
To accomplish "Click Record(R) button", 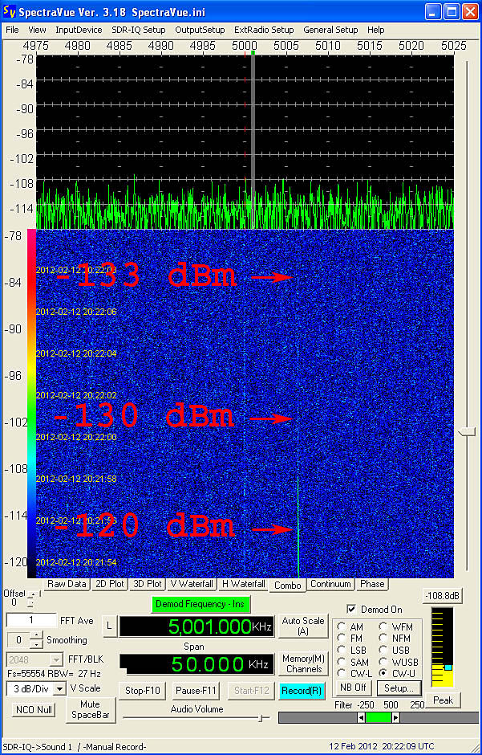I will tap(302, 691).
